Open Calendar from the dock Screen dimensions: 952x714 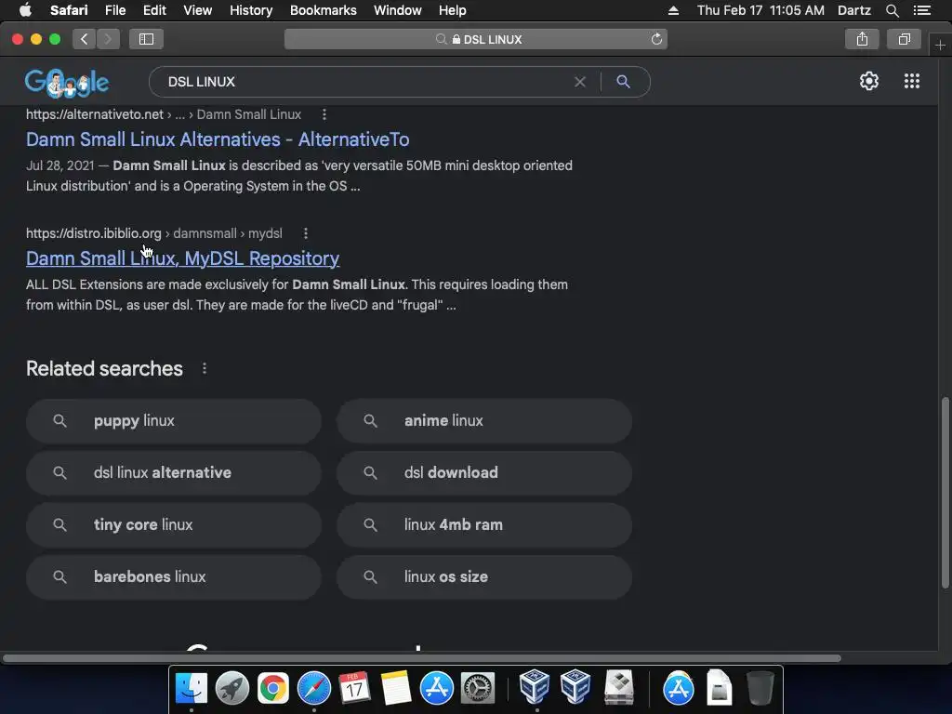point(354,689)
